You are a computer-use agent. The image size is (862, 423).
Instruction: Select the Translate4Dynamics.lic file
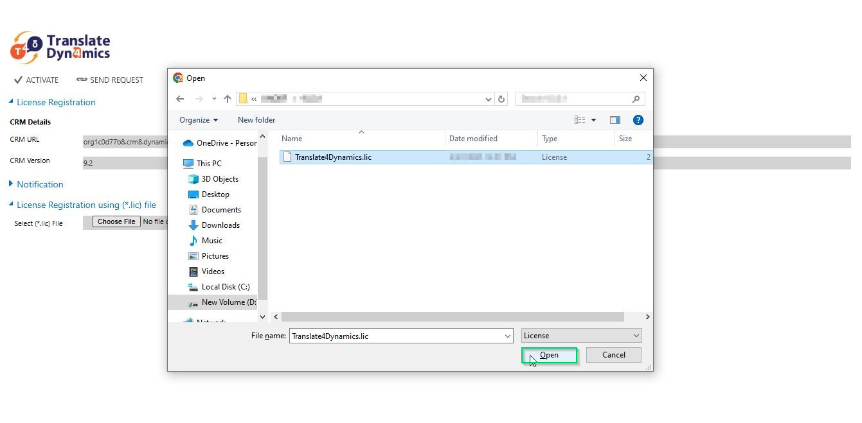(x=333, y=157)
